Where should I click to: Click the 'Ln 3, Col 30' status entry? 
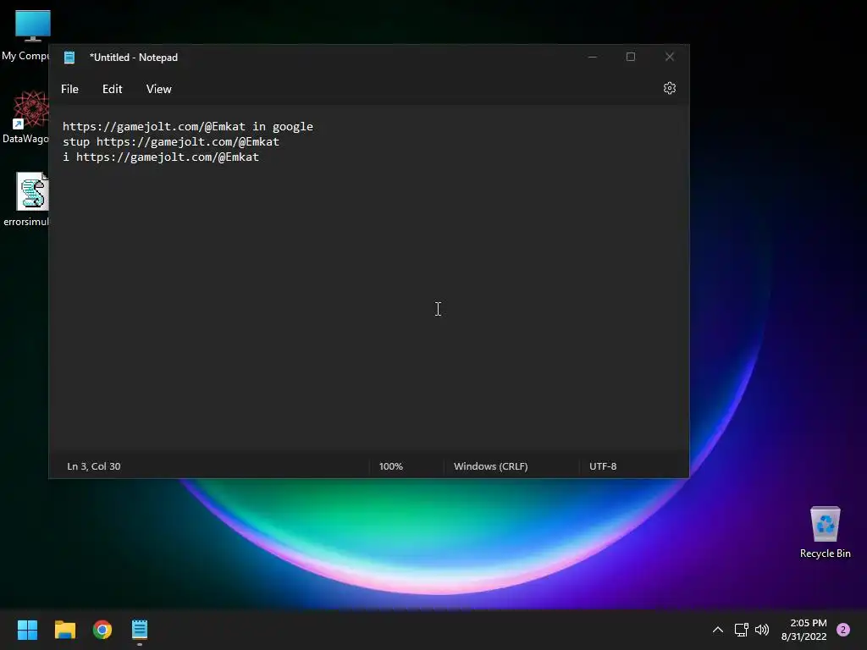[93, 466]
